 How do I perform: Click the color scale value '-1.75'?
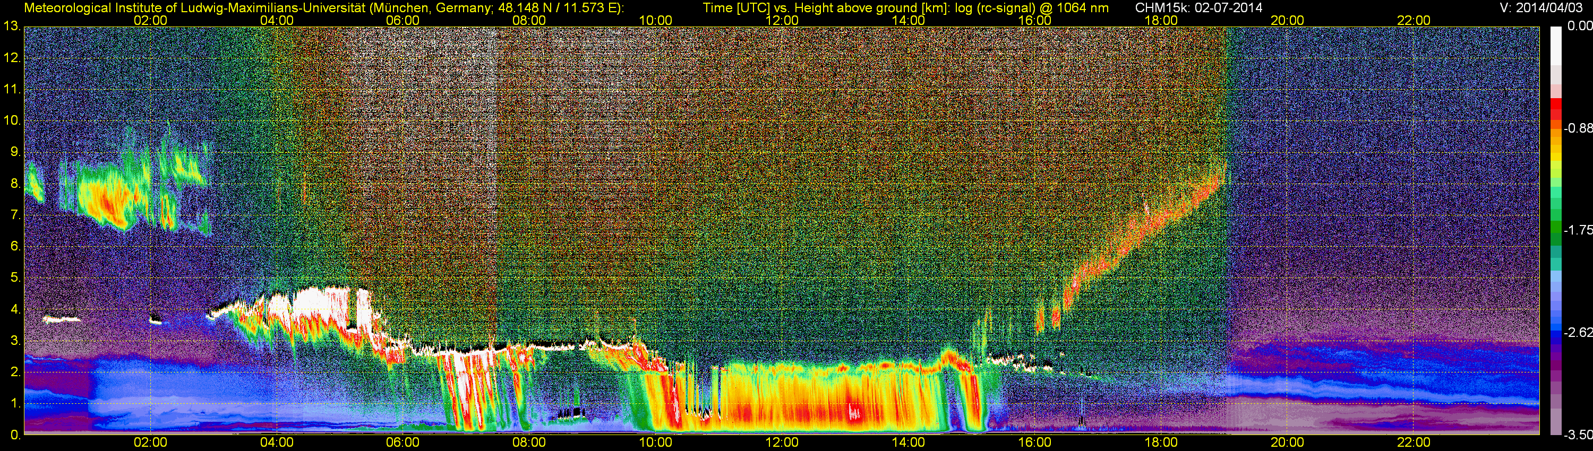click(1578, 230)
